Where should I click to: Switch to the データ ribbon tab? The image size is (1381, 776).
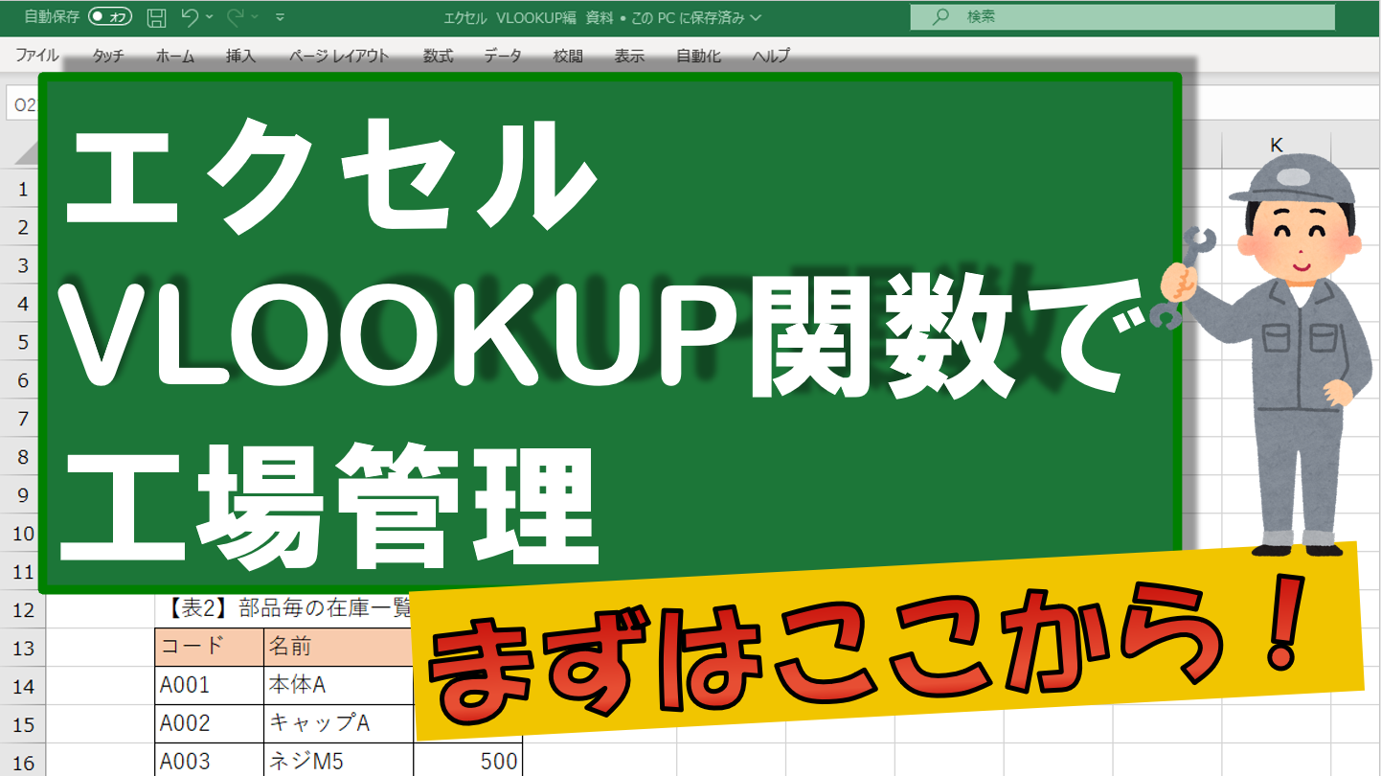[502, 56]
